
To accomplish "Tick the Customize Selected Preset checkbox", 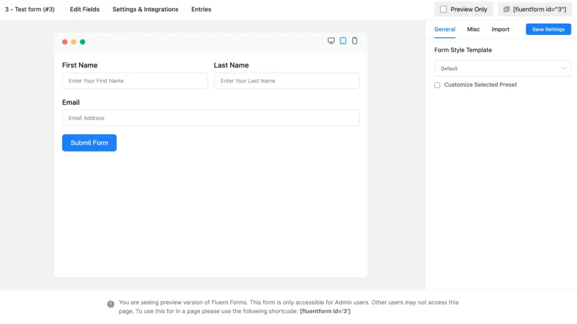I will point(437,85).
